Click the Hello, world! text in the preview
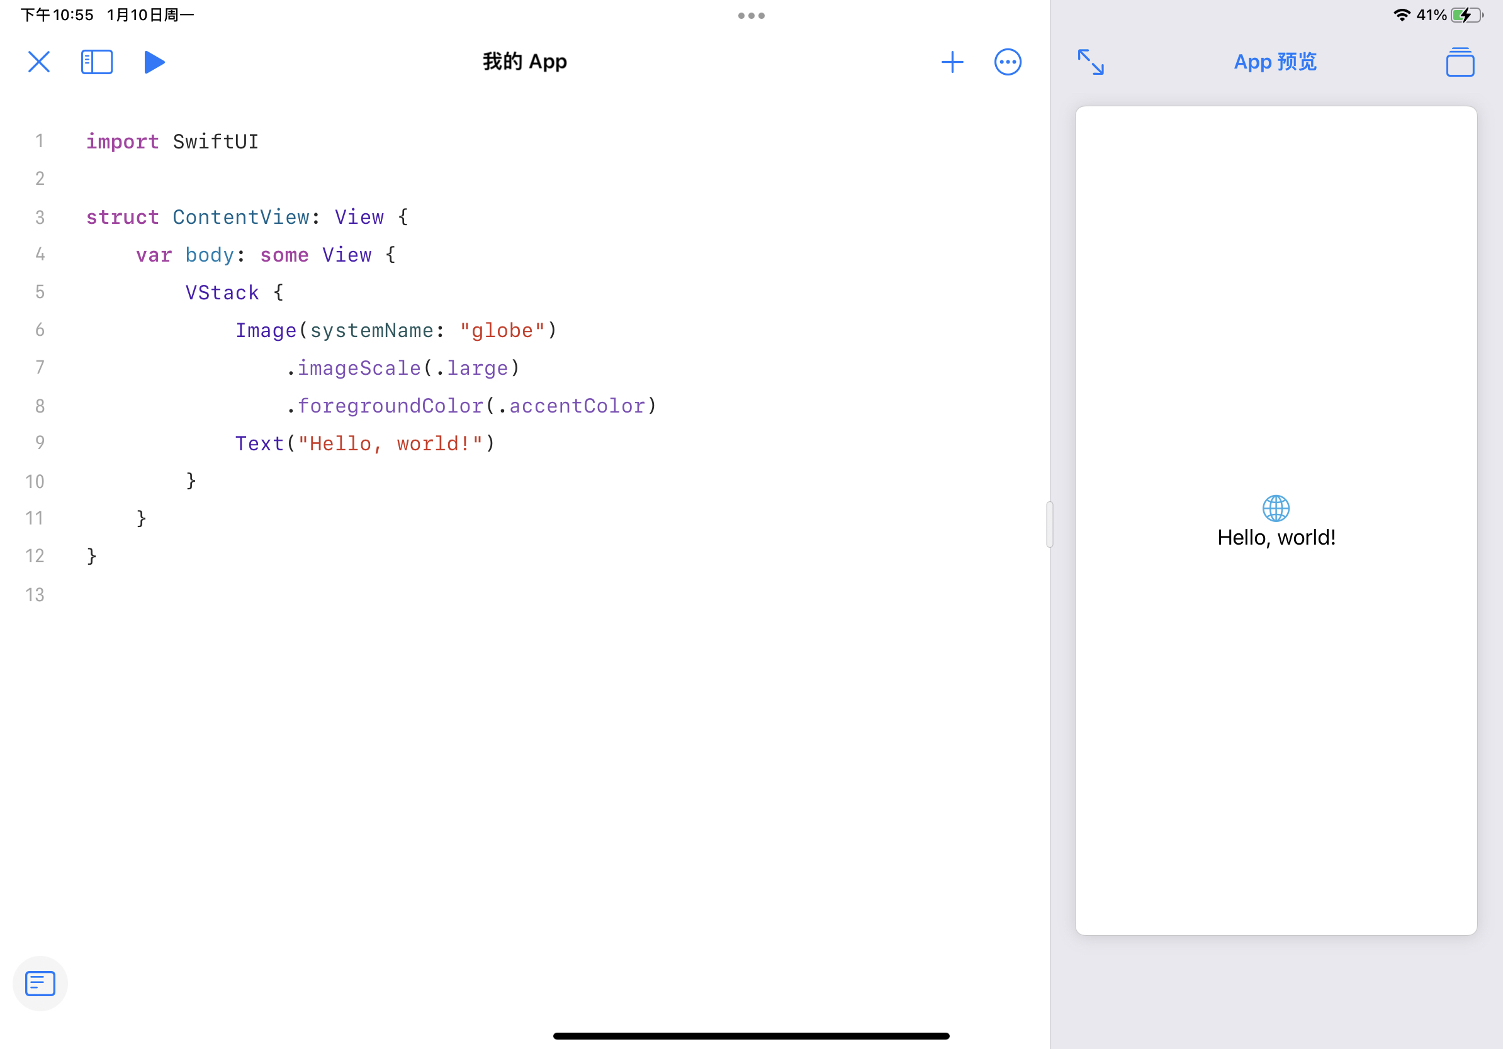The width and height of the screenshot is (1503, 1049). point(1276,538)
